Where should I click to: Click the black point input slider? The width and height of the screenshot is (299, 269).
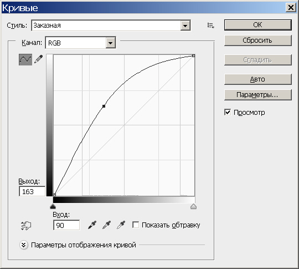pyautogui.click(x=53, y=206)
